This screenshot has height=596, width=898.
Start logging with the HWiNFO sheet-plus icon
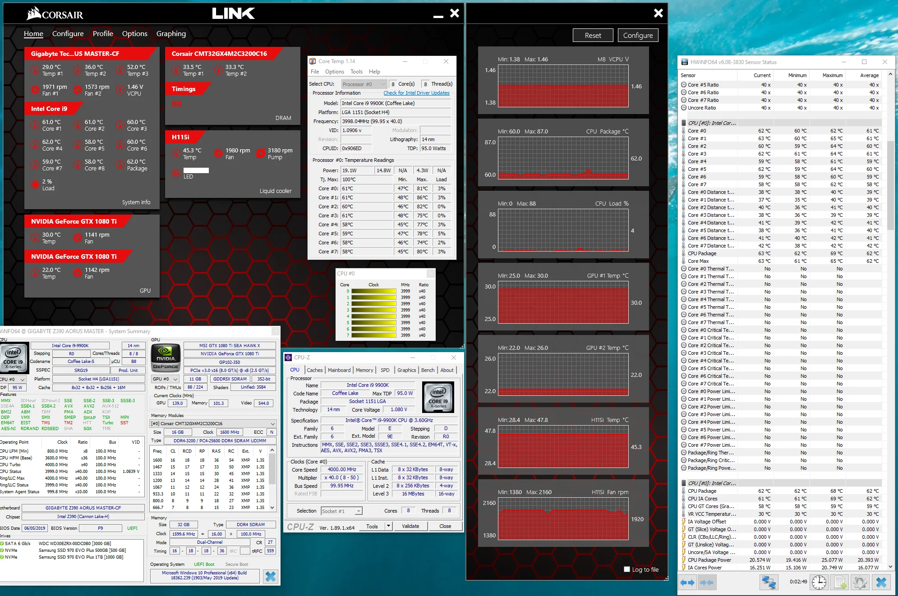(839, 582)
